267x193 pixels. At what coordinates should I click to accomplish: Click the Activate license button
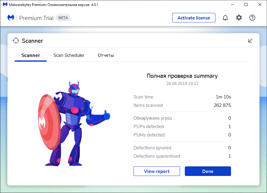[x=193, y=18]
